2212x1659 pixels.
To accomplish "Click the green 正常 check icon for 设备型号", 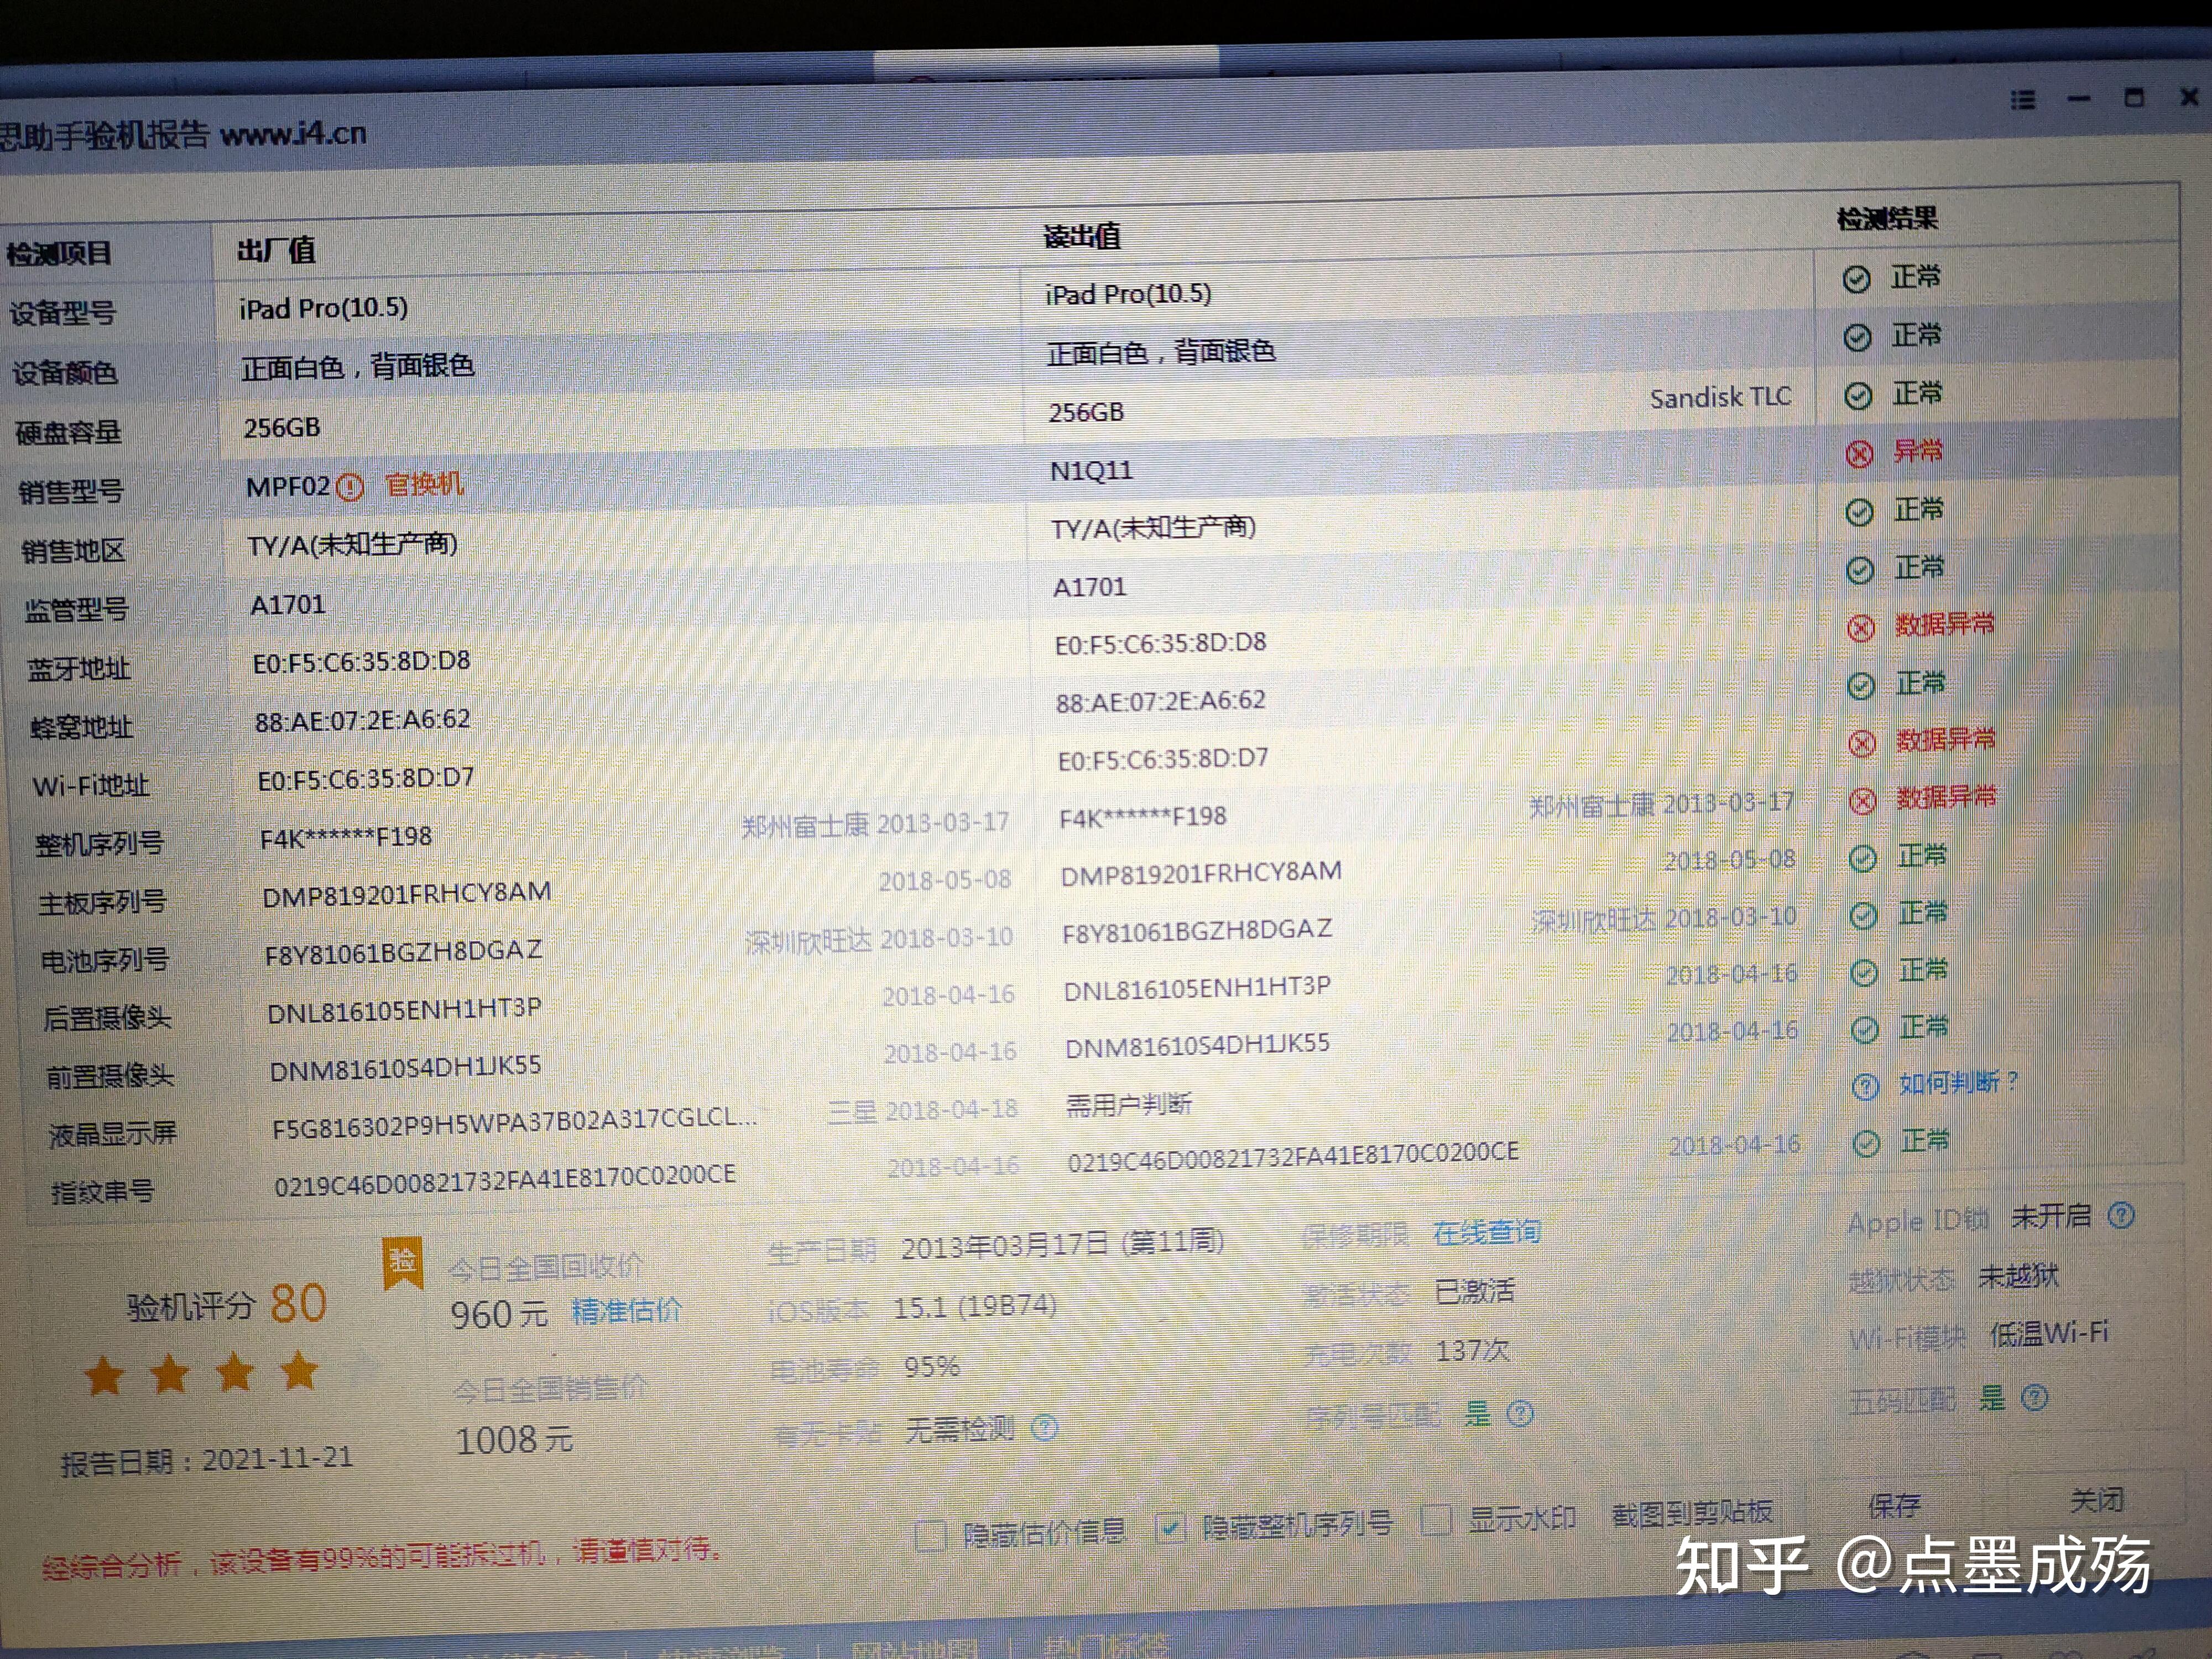I will 1858,280.
